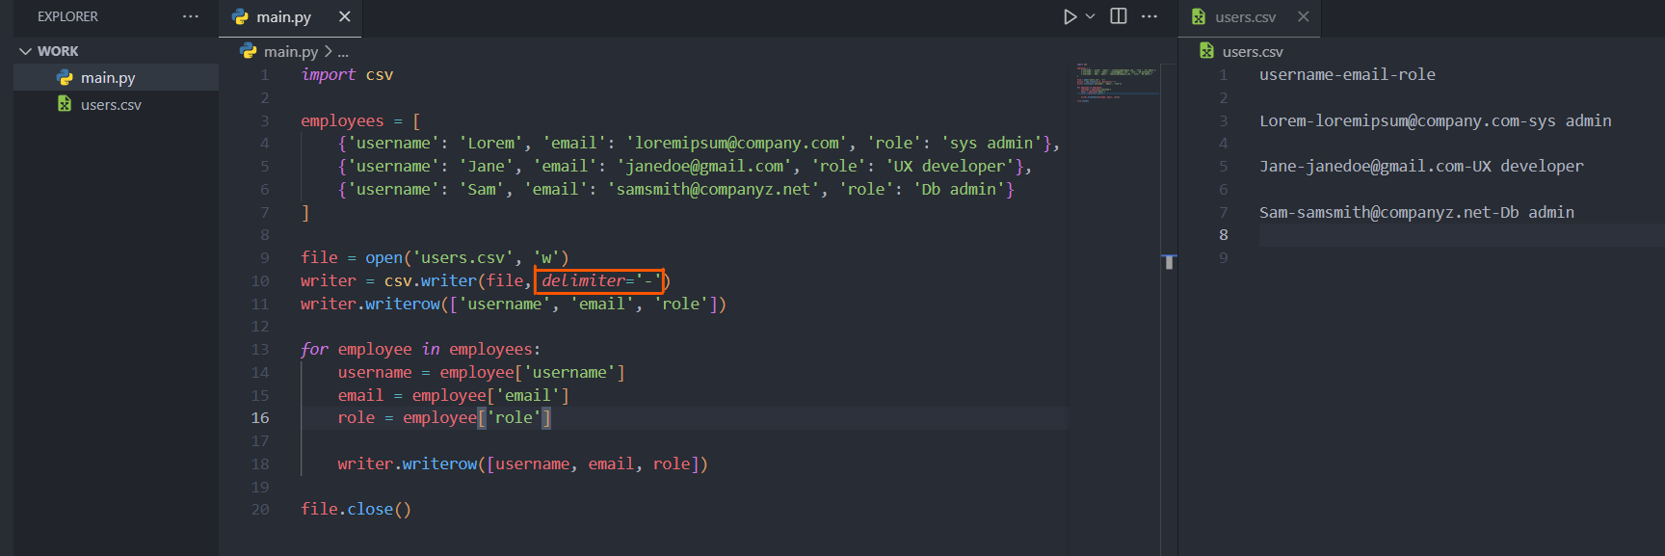1665x556 pixels.
Task: Open Explorer views and more actions ellipsis
Action: pyautogui.click(x=191, y=16)
